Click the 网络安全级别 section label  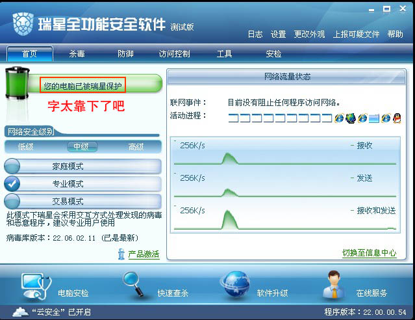pos(31,131)
